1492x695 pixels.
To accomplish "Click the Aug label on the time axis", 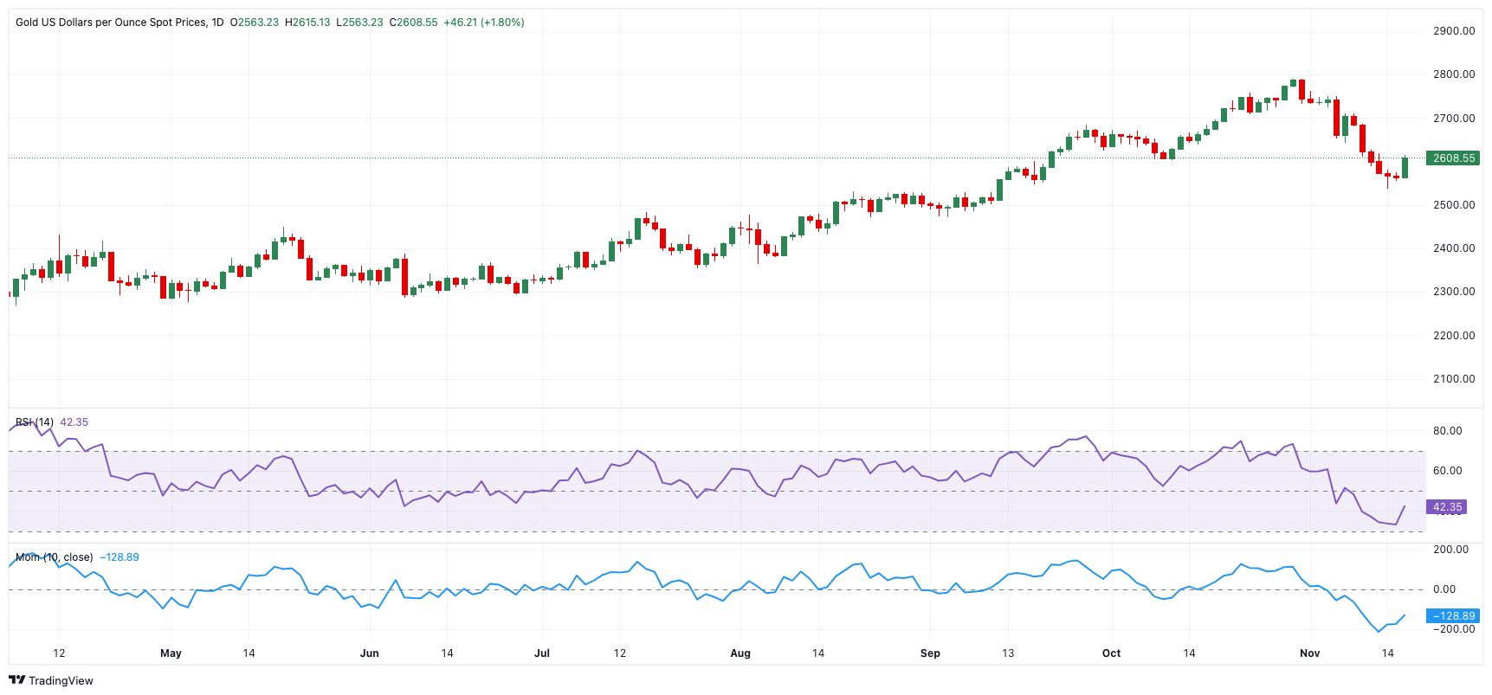I will pos(740,653).
